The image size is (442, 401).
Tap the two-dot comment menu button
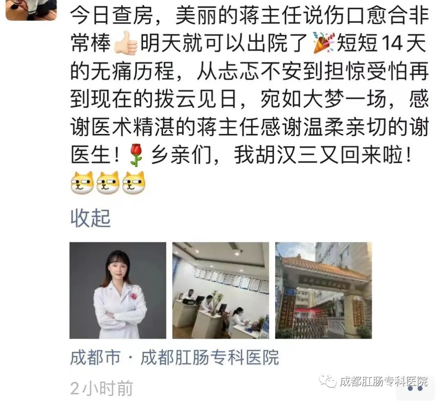click(x=415, y=389)
